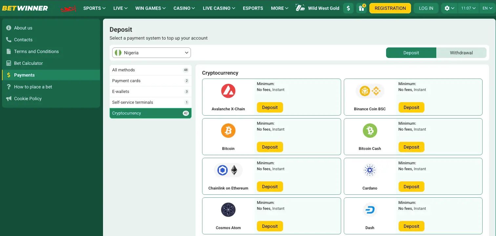Click the Cryptocurrency section heading
The image size is (496, 236).
pyautogui.click(x=220, y=73)
